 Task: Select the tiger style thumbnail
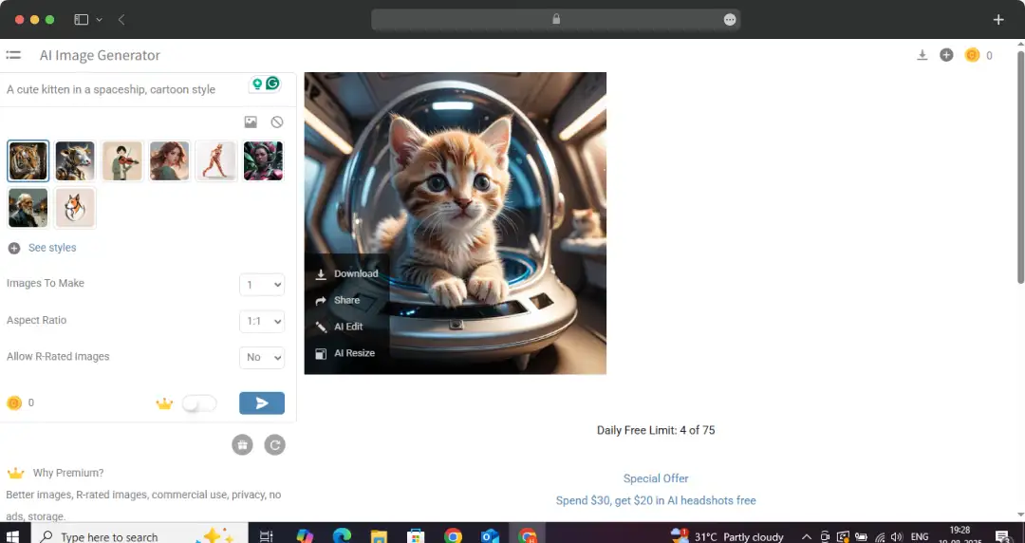point(28,161)
